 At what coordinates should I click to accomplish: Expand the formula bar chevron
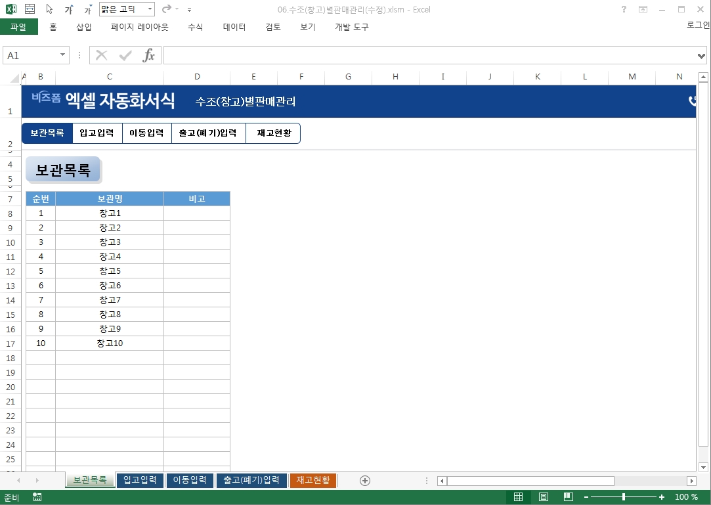tap(701, 56)
